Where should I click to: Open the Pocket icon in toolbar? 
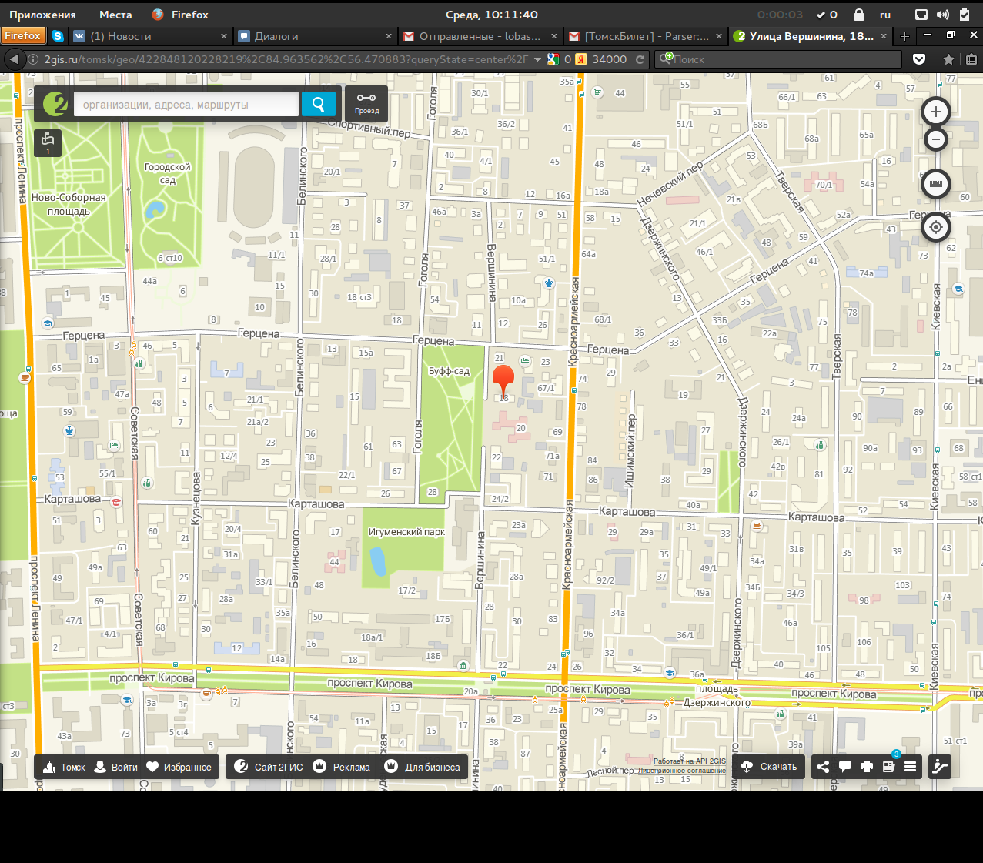coord(919,59)
